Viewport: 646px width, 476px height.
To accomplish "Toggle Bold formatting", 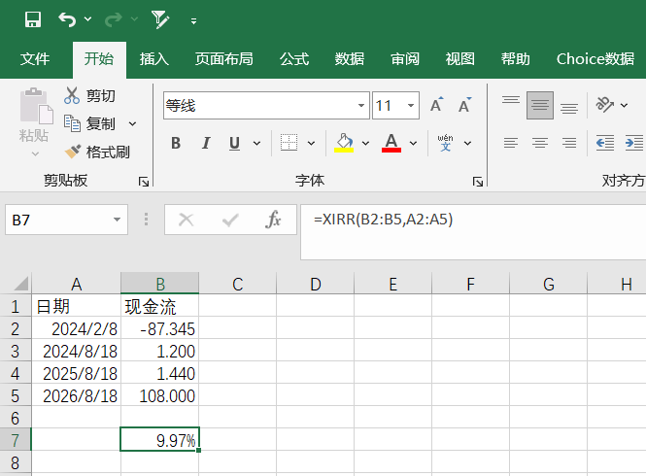I will (x=176, y=144).
